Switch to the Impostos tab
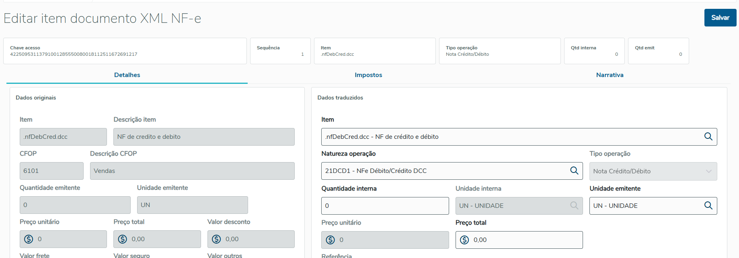This screenshot has height=258, width=739. pos(368,75)
